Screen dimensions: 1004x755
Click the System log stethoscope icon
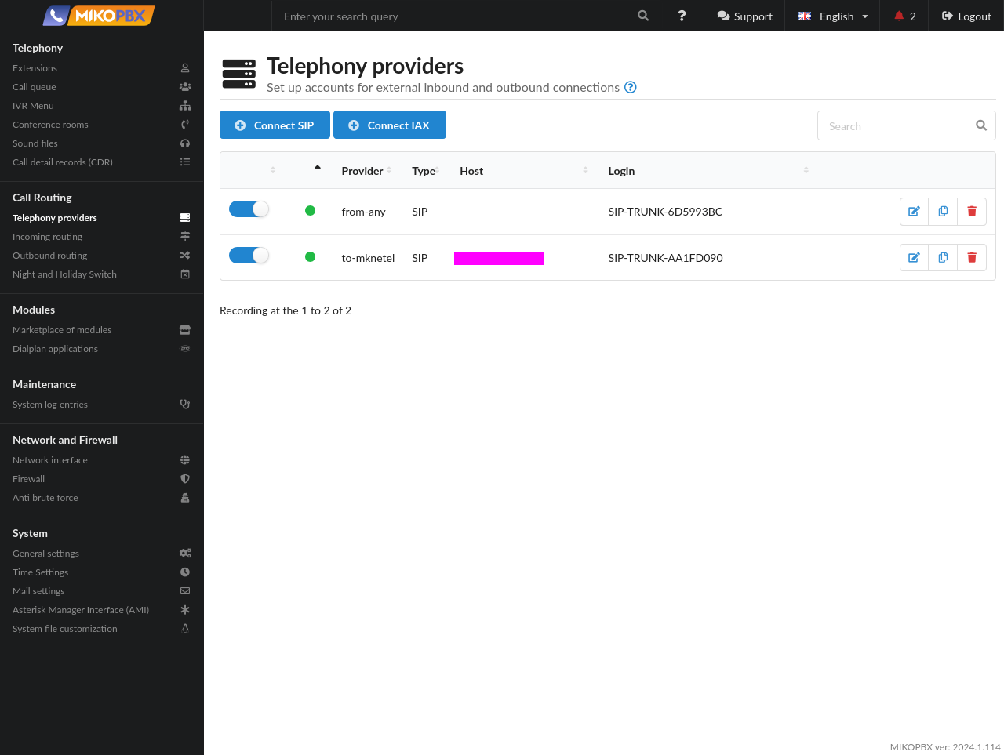pos(185,405)
